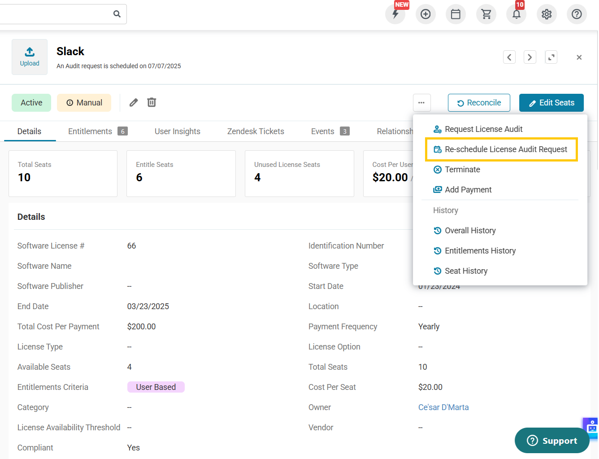
Task: Expand the panel to full screen
Action: [x=551, y=57]
